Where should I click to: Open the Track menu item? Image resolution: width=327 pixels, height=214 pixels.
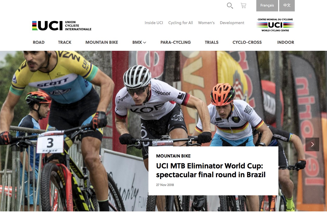pos(65,42)
